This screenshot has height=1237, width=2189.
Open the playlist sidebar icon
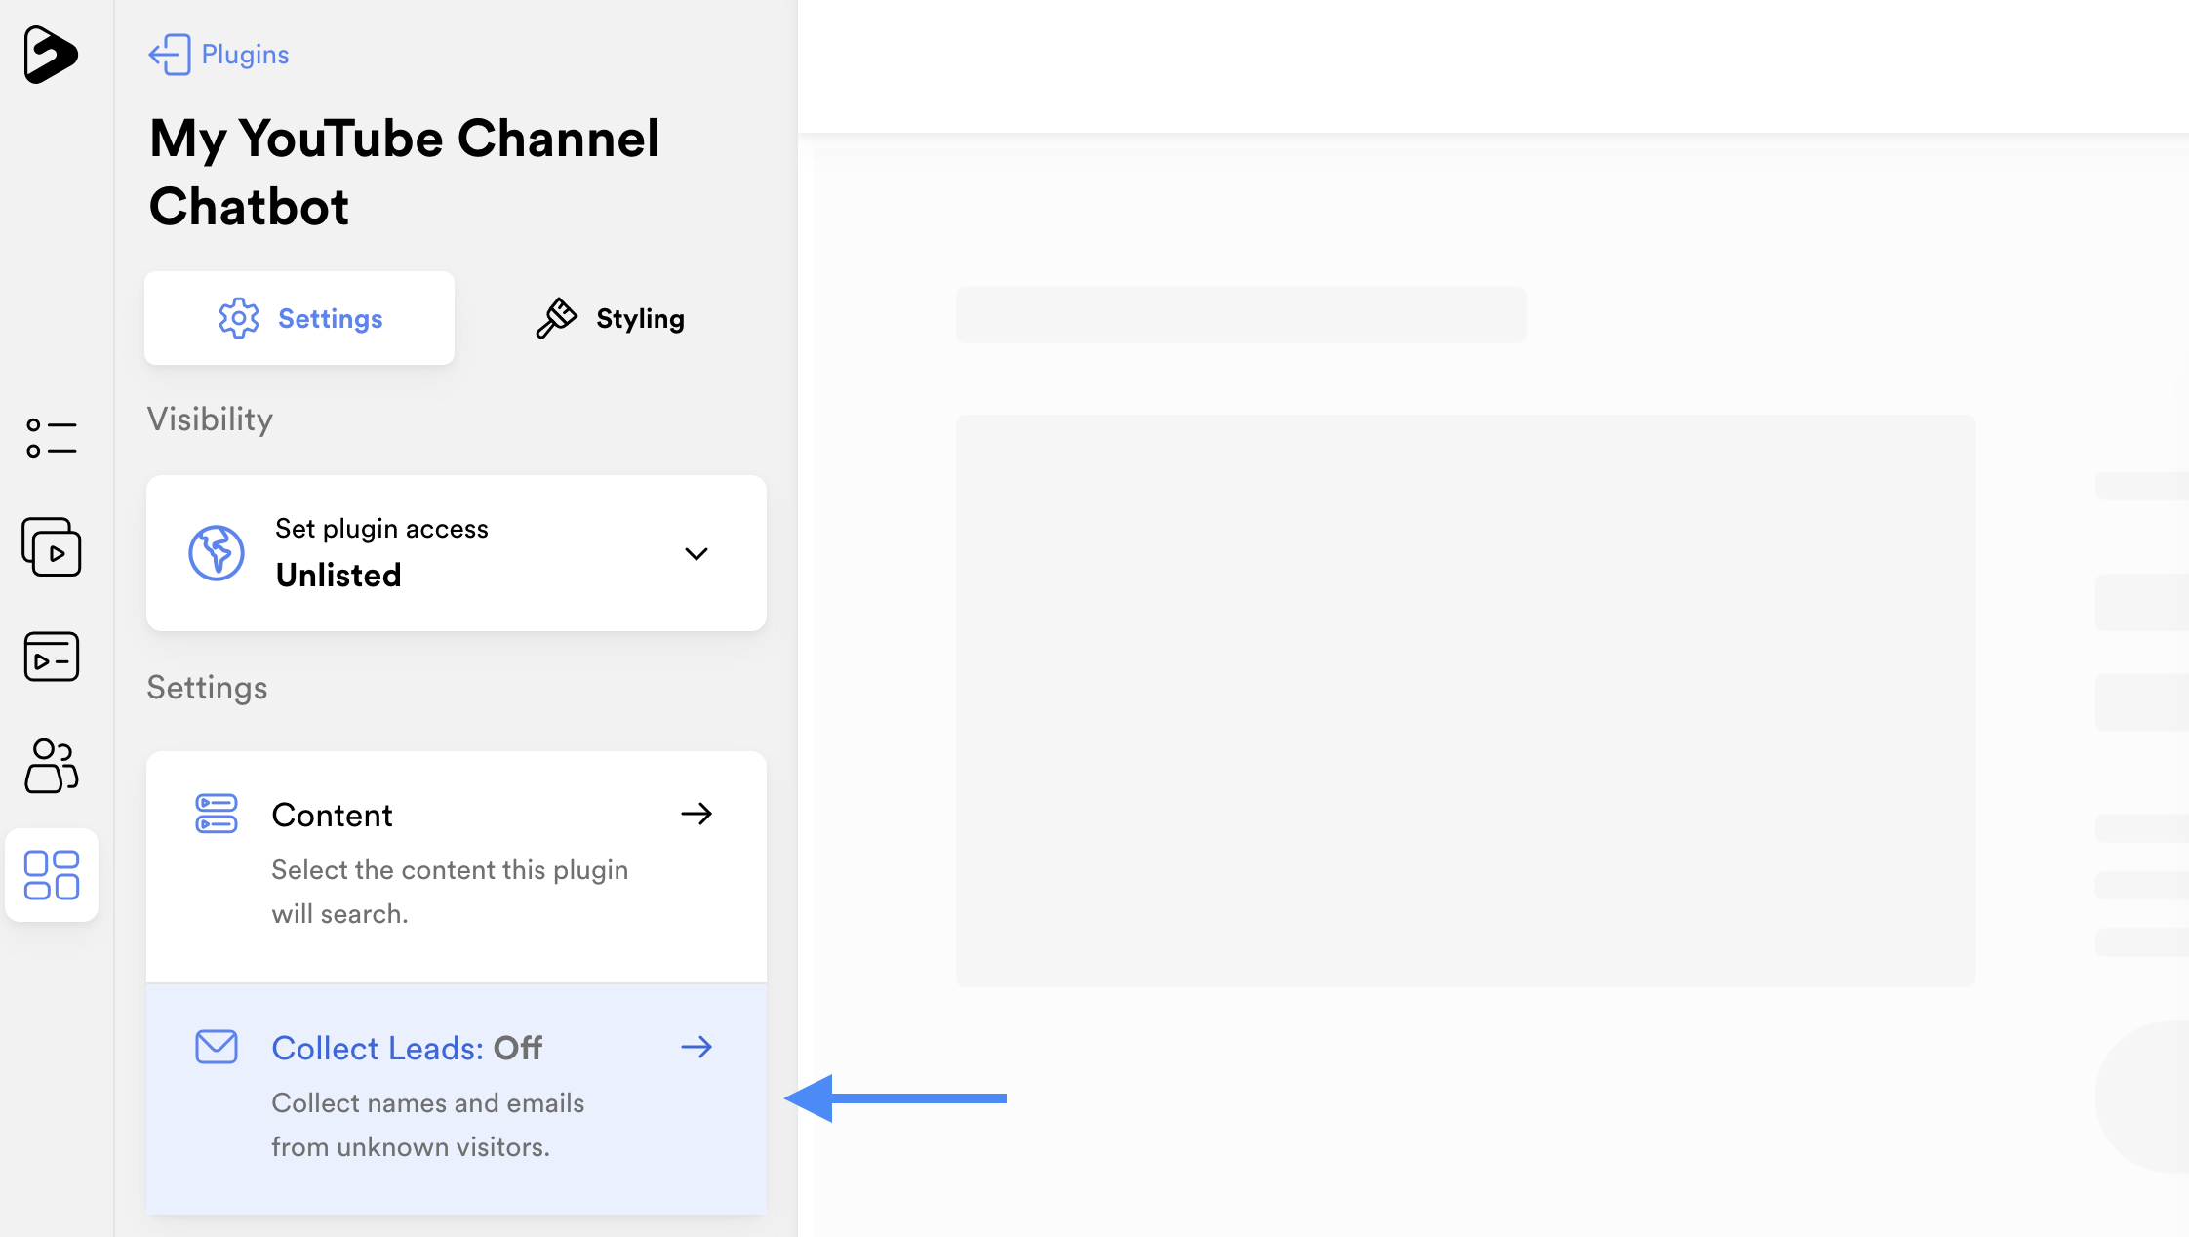52,657
